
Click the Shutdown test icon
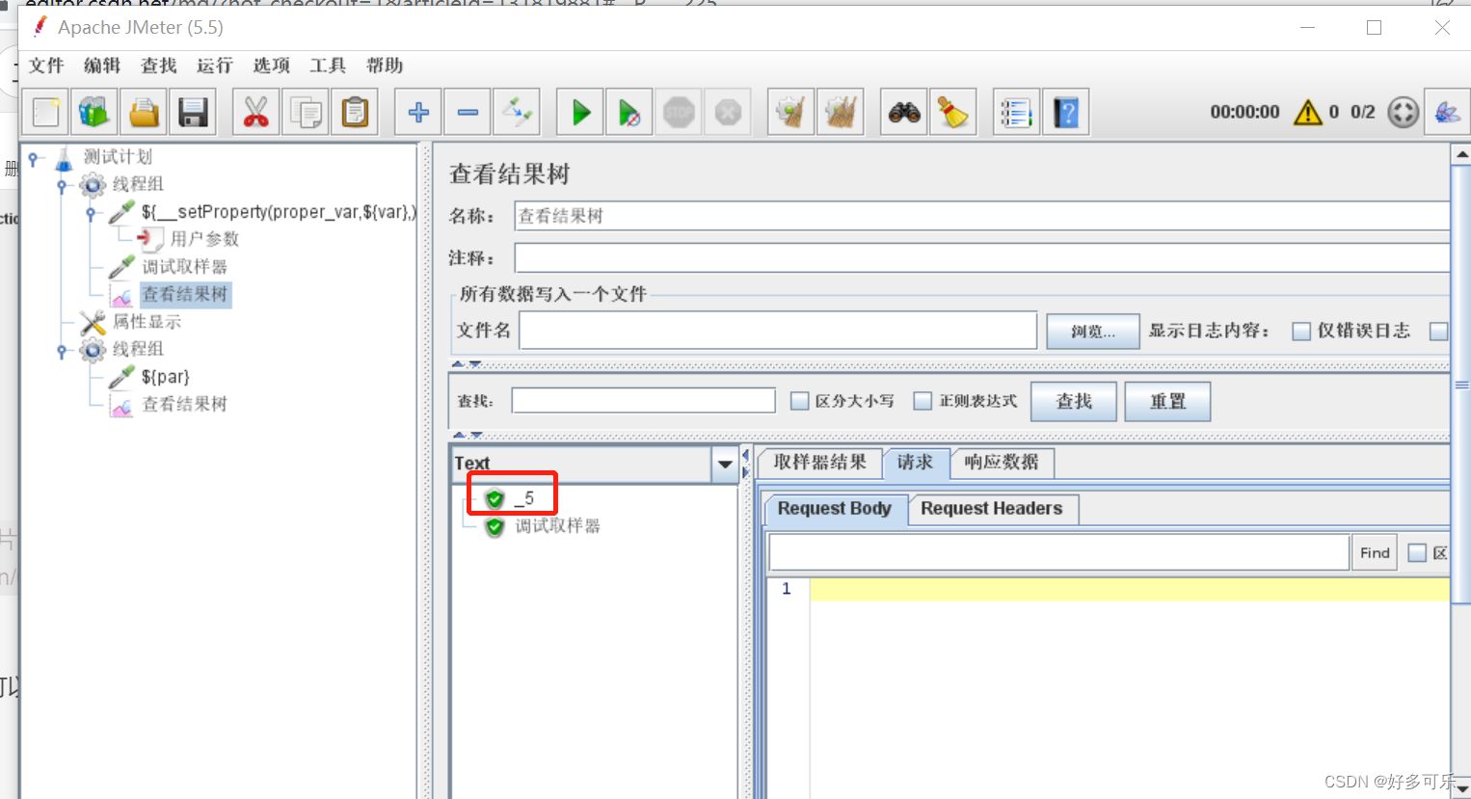pyautogui.click(x=728, y=113)
